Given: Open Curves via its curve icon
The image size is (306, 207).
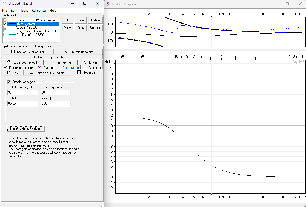Looking at the screenshot, I should [x=39, y=68].
